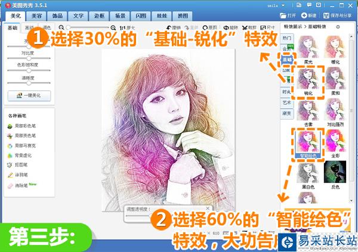Switch to the 美化 main tab
This screenshot has height=252, width=358.
(x=16, y=16)
